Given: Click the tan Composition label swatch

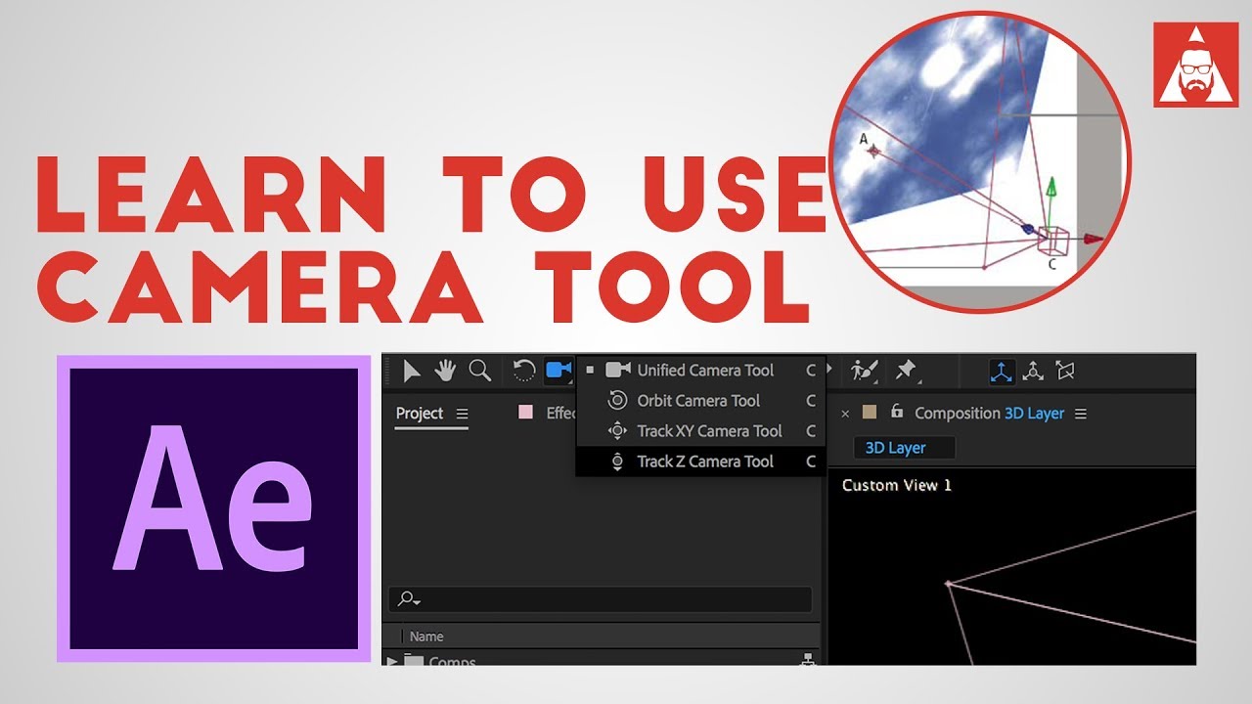Looking at the screenshot, I should coord(869,413).
